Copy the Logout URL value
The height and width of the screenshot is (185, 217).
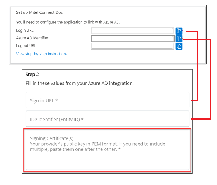[179, 46]
